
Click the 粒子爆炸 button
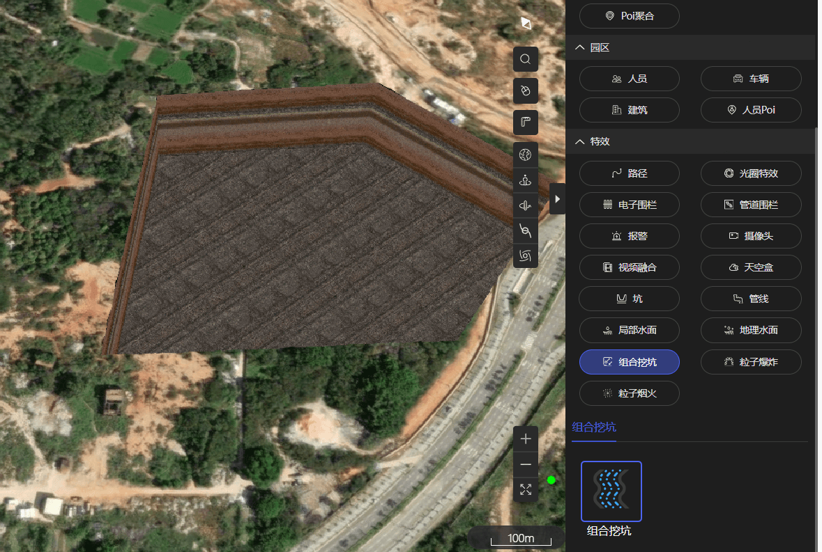pyautogui.click(x=751, y=362)
